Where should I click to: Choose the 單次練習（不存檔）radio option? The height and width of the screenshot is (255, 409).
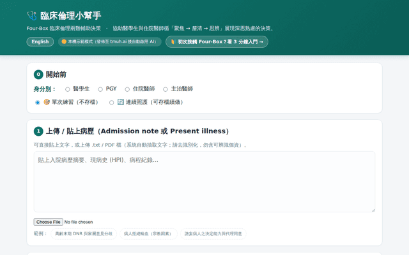(x=38, y=103)
